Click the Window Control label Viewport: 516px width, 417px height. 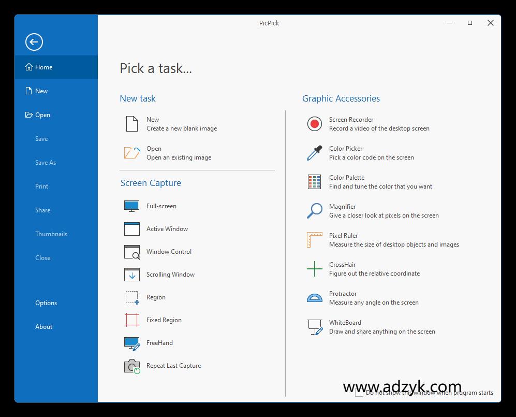(x=169, y=252)
